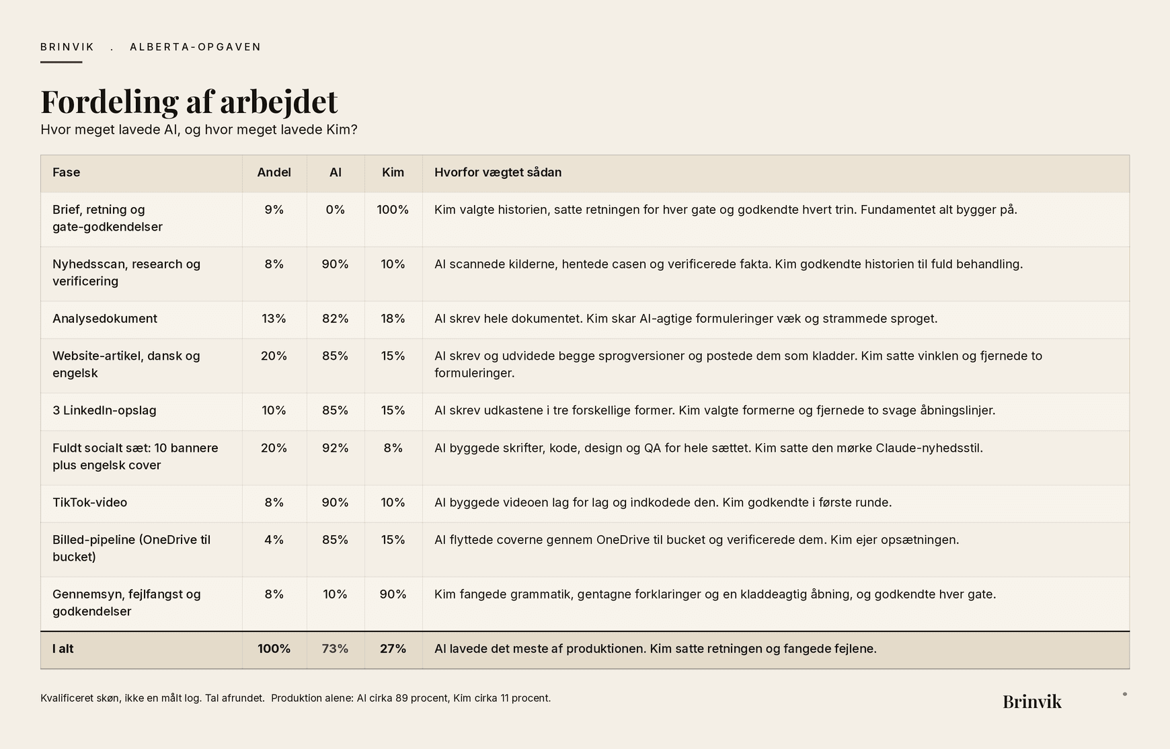Click the 'I alt' total row label
The image size is (1170, 749).
[63, 649]
